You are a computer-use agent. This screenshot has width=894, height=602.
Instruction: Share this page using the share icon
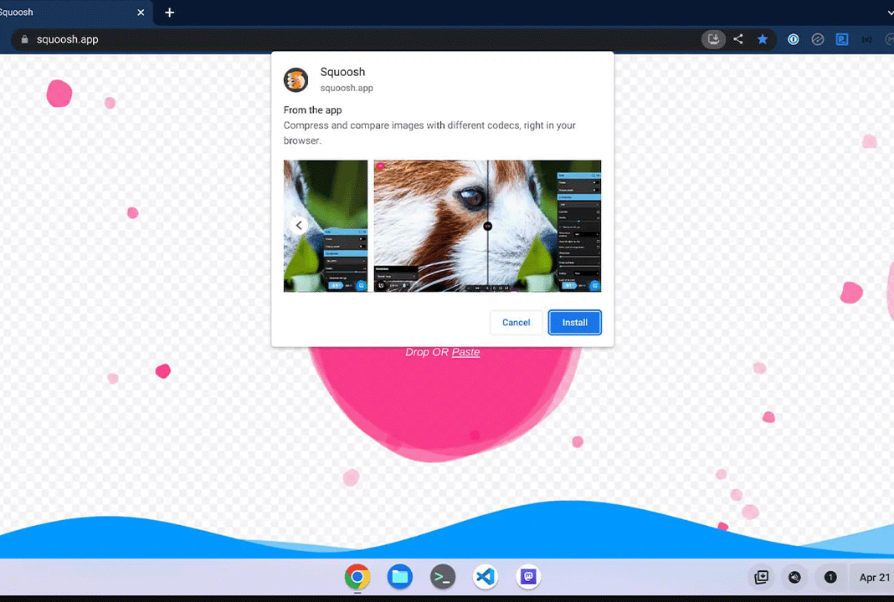tap(738, 39)
